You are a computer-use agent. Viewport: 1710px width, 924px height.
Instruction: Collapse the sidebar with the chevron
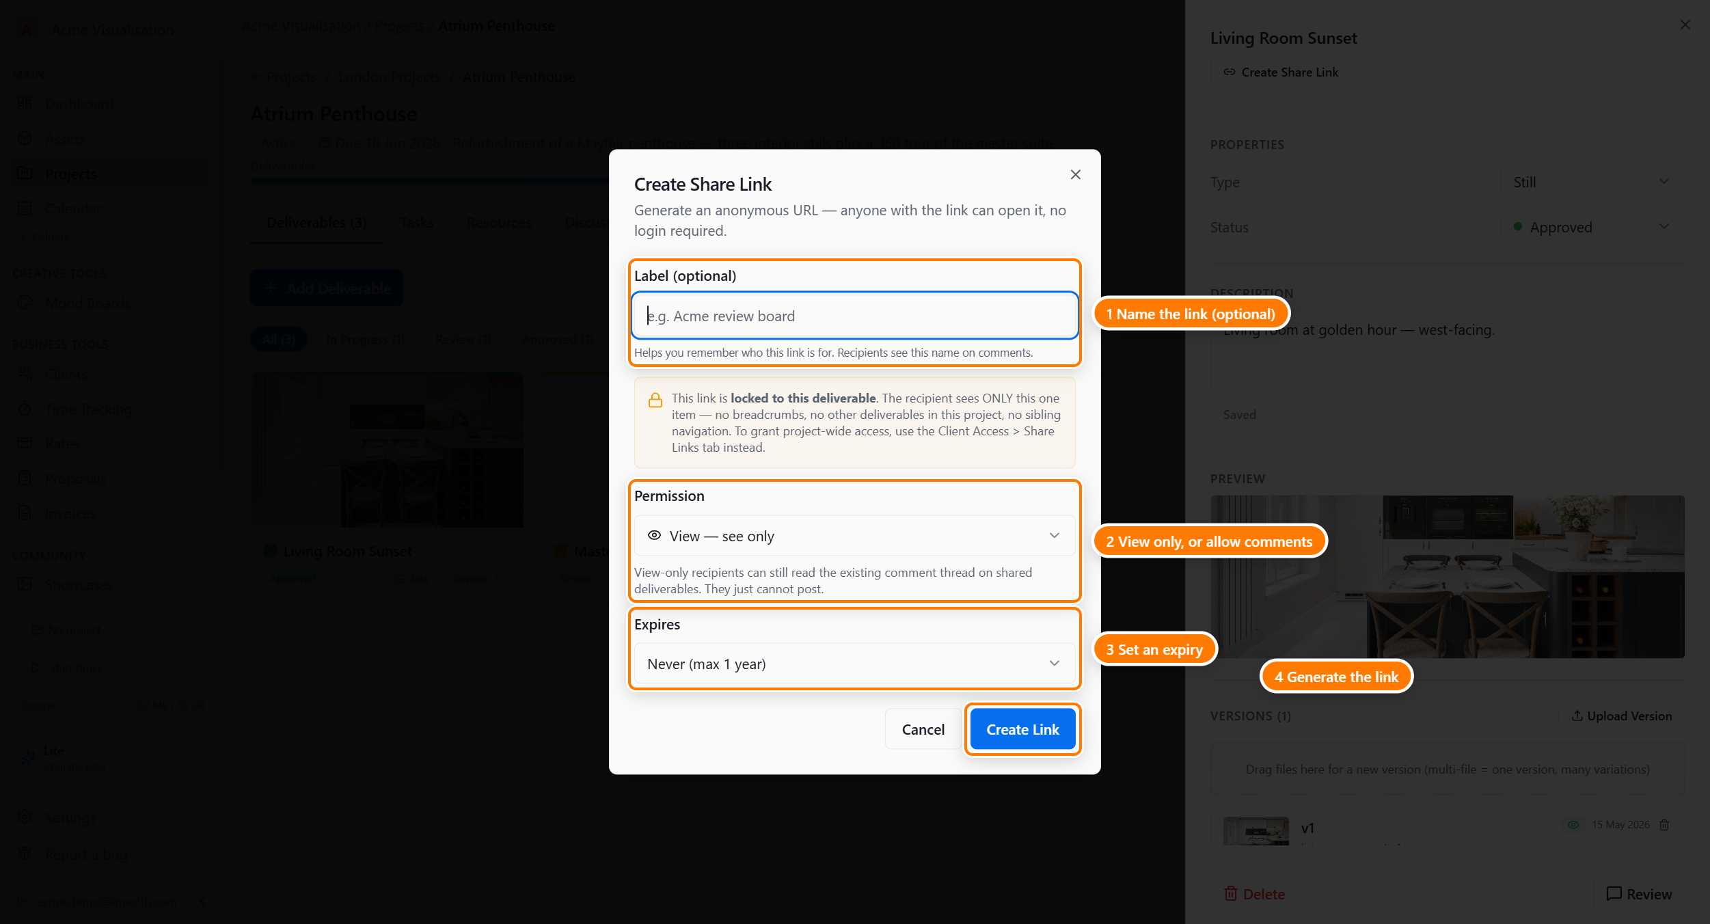202,902
